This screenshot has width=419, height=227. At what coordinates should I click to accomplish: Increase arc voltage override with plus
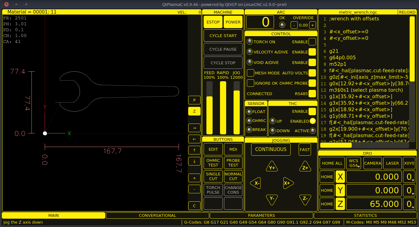point(313,25)
